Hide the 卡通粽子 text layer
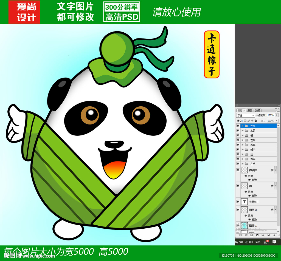Screen dimensions: 281x261 (x=238, y=202)
